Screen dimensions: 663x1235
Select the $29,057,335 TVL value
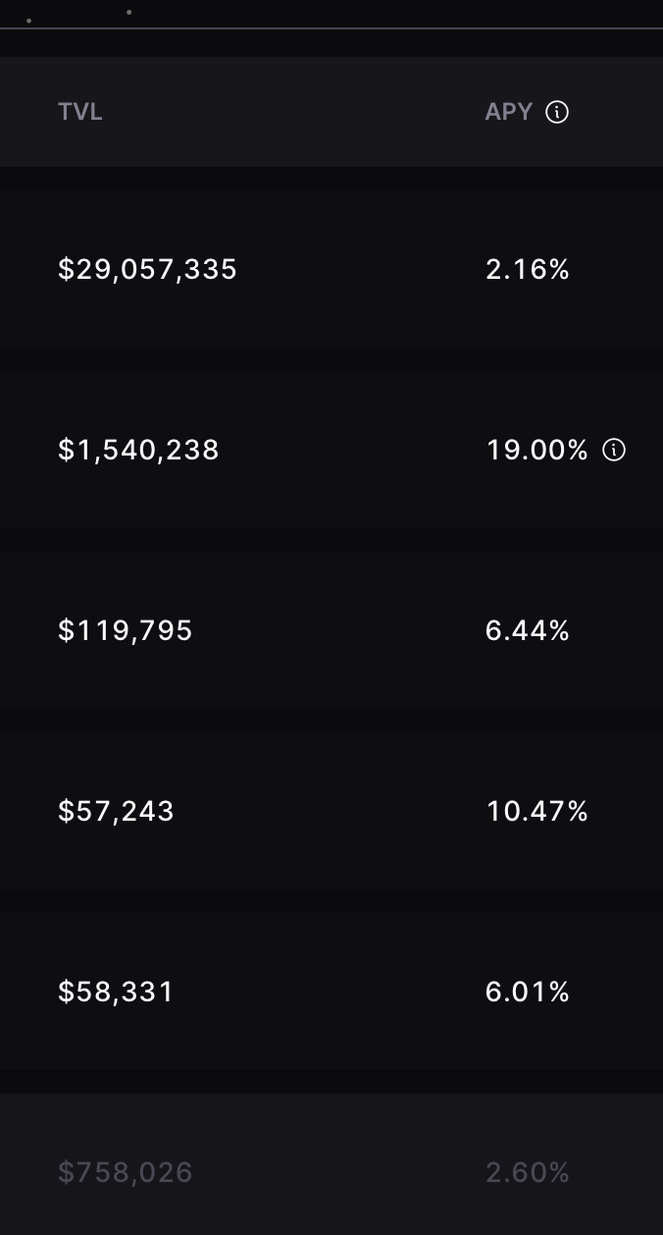pyautogui.click(x=147, y=269)
